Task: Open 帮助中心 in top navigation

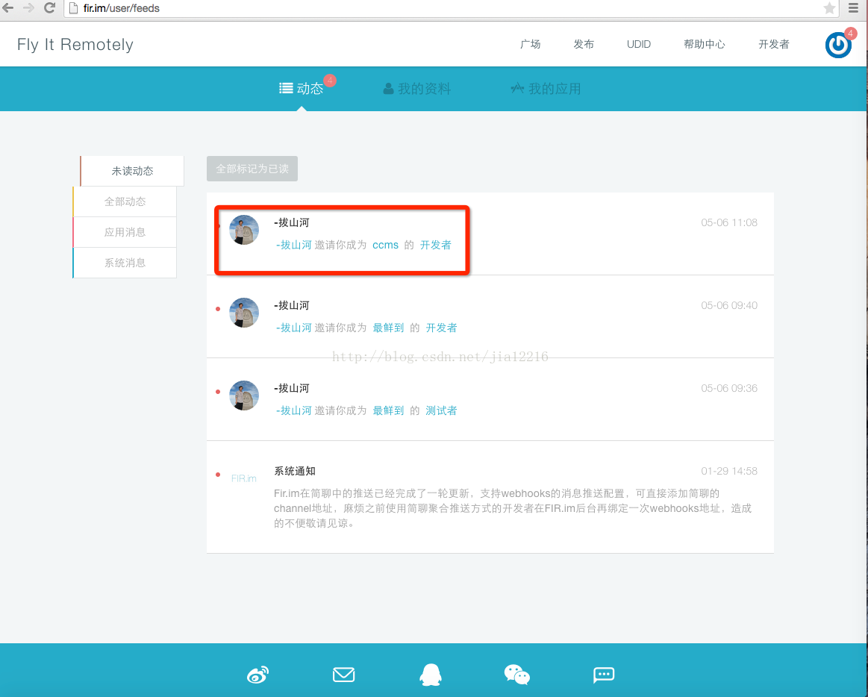Action: point(704,44)
